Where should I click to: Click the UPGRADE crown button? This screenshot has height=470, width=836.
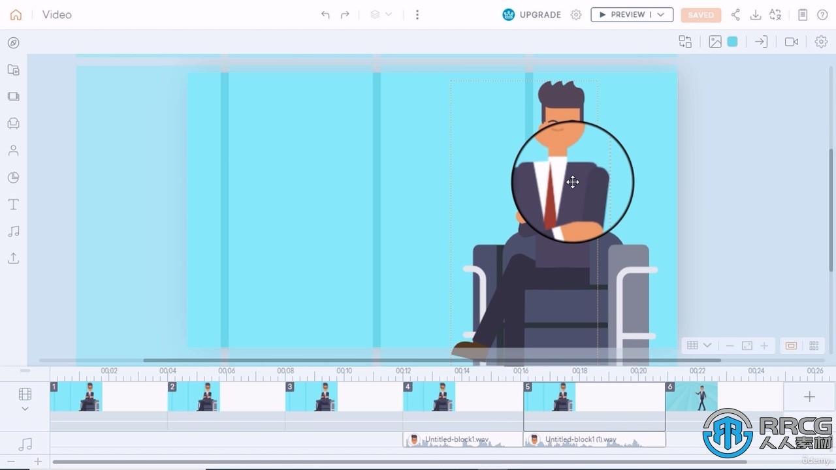(532, 14)
